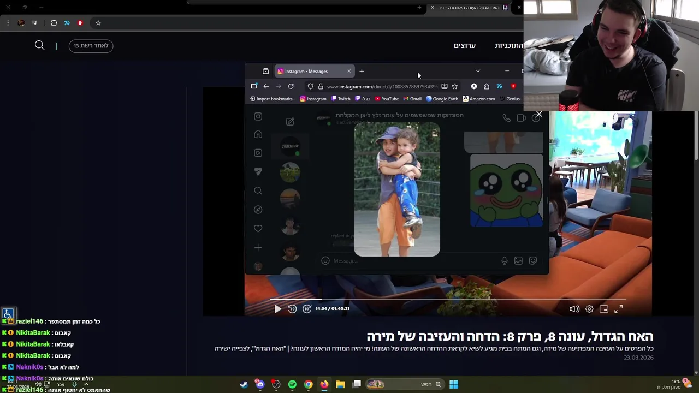Screen dimensions: 699x393
Task: Open the Twitch bookmark
Action: coord(340,99)
